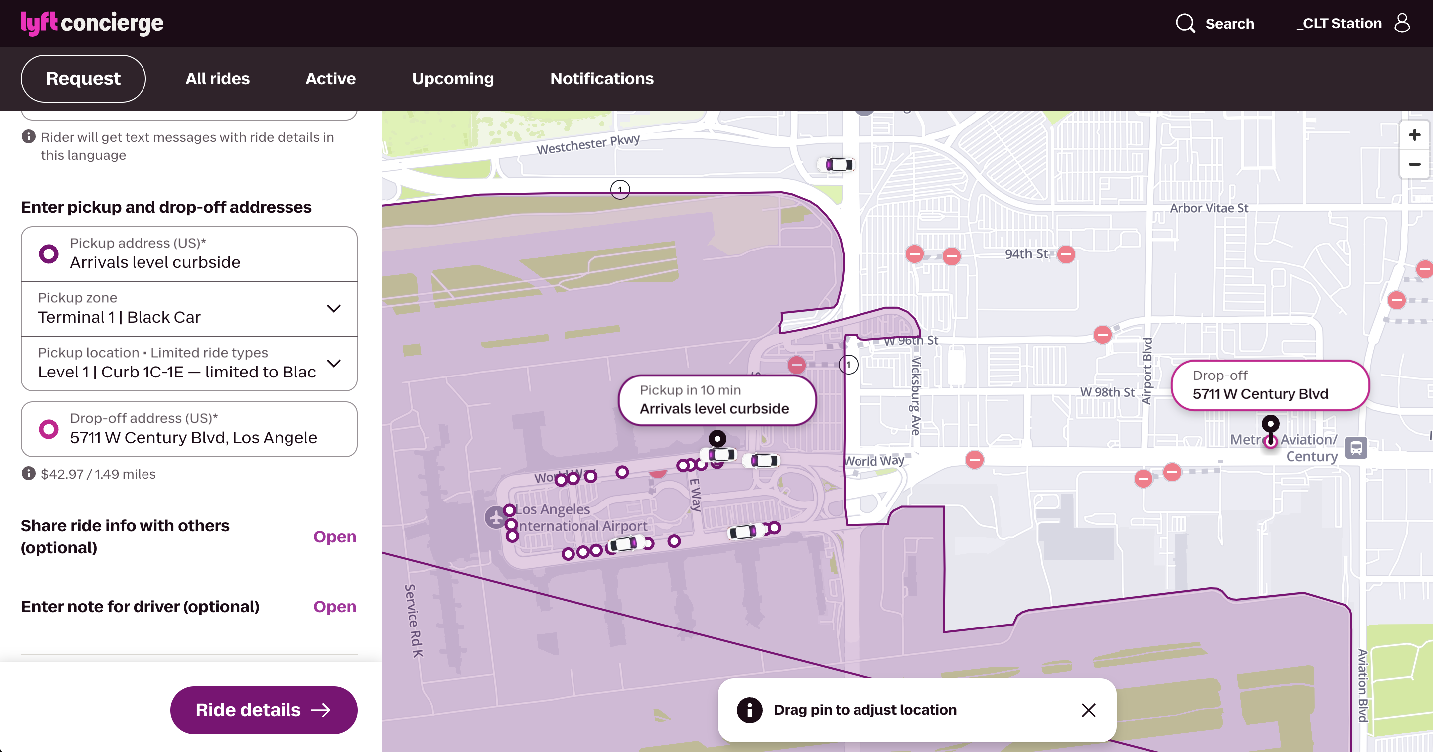This screenshot has width=1433, height=752.
Task: Click the Lyft Concierge logo
Action: click(x=92, y=23)
